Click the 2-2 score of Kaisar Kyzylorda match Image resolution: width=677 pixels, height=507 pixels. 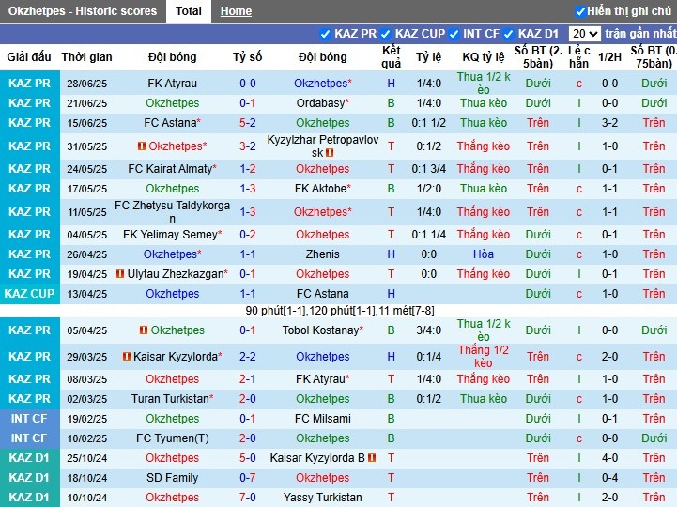pyautogui.click(x=248, y=357)
